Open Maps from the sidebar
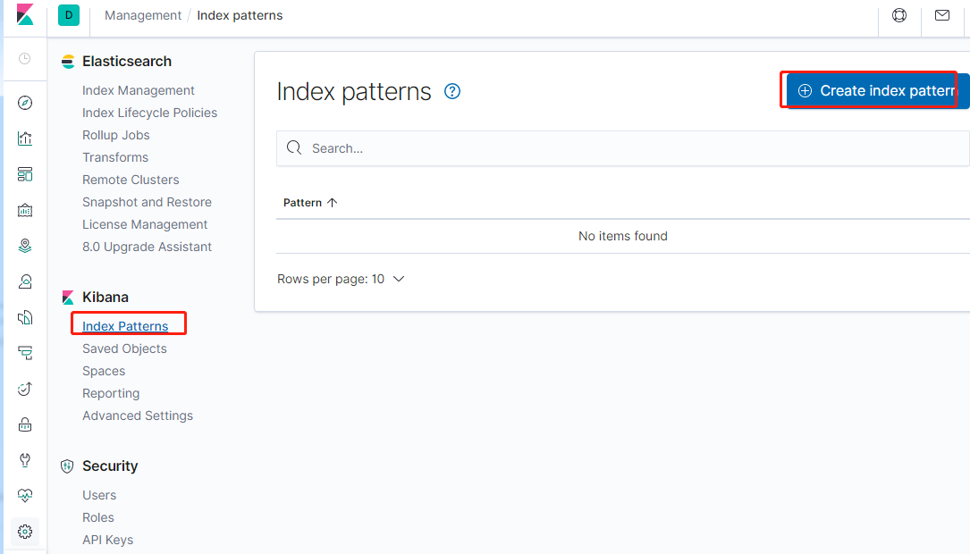970x554 pixels. pos(25,246)
